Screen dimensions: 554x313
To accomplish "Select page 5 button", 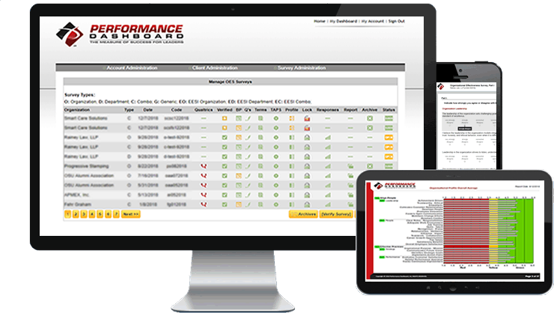I will [100, 214].
